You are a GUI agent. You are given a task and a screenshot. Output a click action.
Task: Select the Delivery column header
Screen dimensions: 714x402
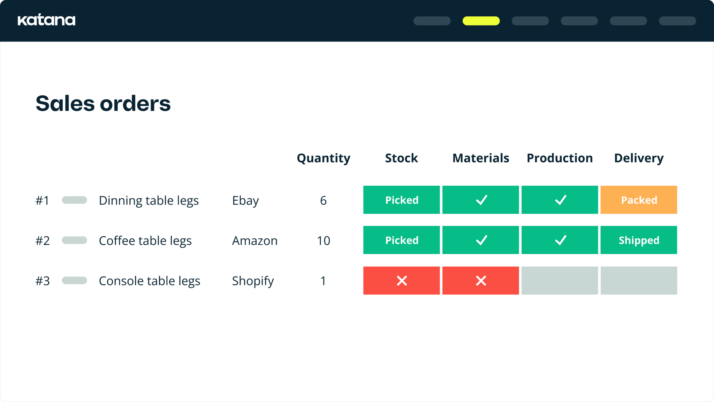639,158
